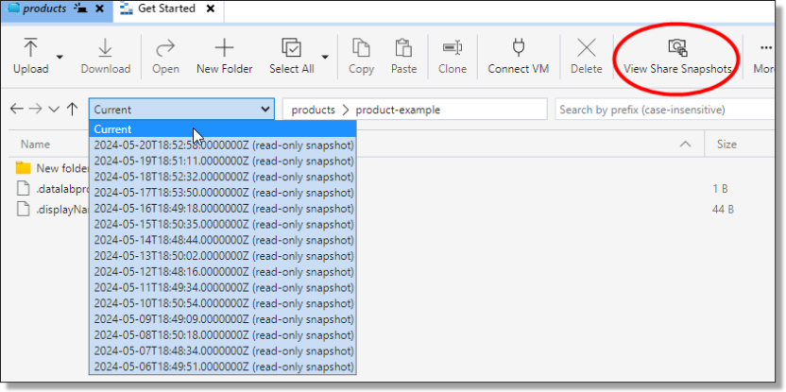Image resolution: width=786 pixels, height=392 pixels.
Task: Click product-example in the breadcrumb path
Action: (398, 110)
